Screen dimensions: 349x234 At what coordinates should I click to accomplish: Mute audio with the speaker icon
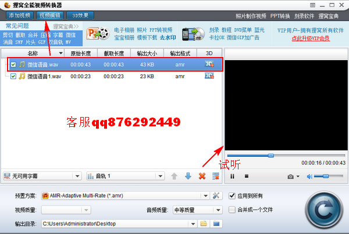309,176
